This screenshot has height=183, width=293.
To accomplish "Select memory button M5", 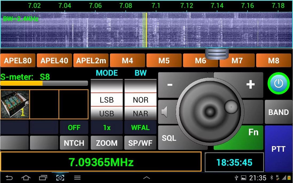I will coord(164,60).
